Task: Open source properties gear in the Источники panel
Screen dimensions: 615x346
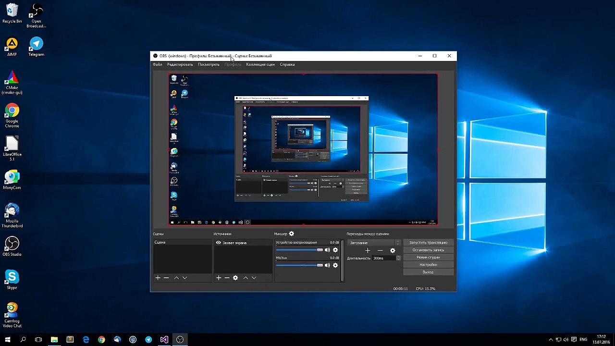Action: coord(235,278)
